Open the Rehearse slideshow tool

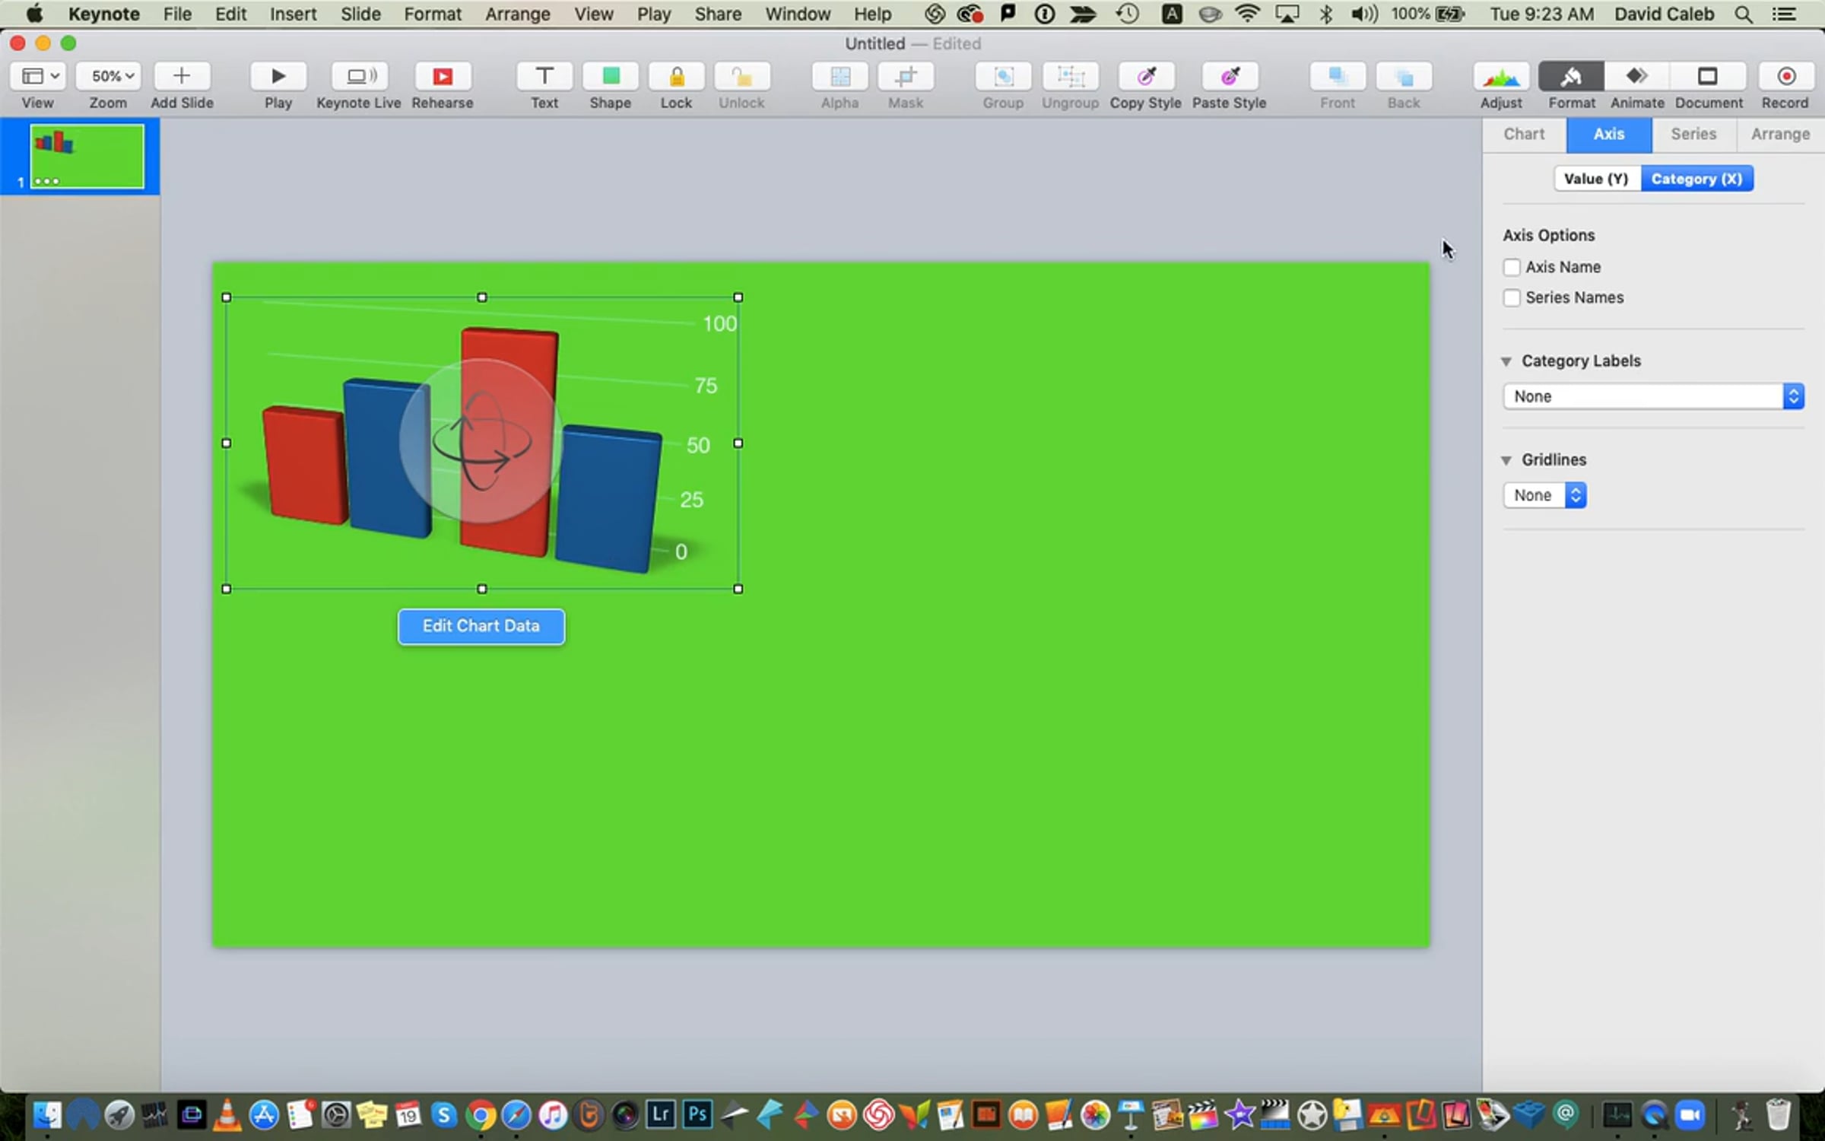[x=442, y=76]
